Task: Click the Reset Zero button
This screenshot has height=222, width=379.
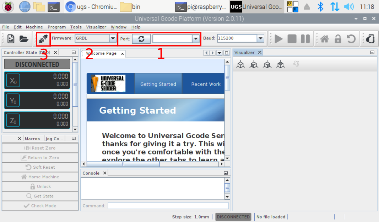Action: click(x=40, y=148)
